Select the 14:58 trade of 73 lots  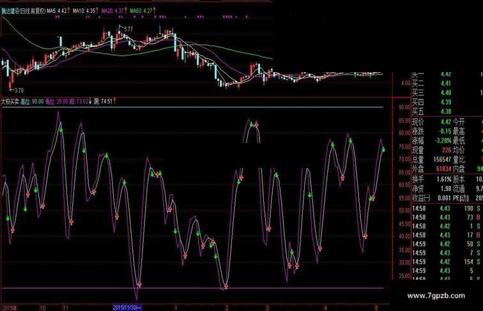click(447, 217)
